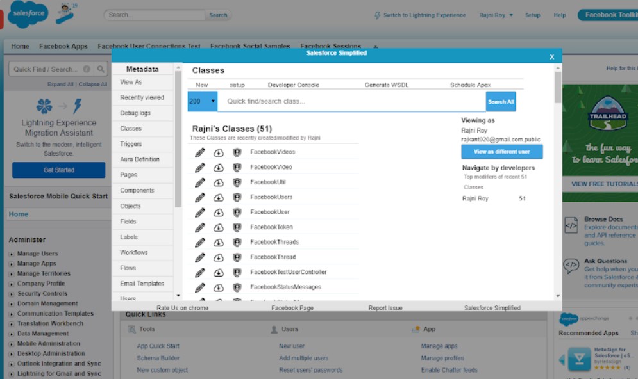638x379 pixels.
Task: Click Schedule Apex link
Action: click(471, 85)
